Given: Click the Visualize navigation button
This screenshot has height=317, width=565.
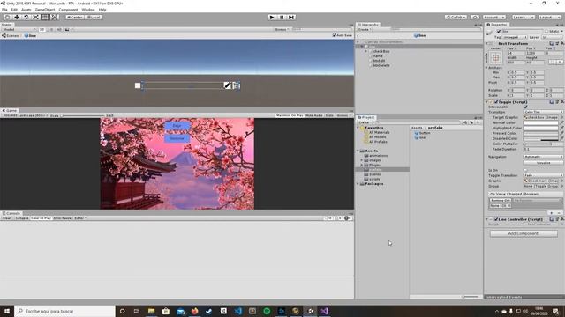Looking at the screenshot, I should pyautogui.click(x=543, y=163).
